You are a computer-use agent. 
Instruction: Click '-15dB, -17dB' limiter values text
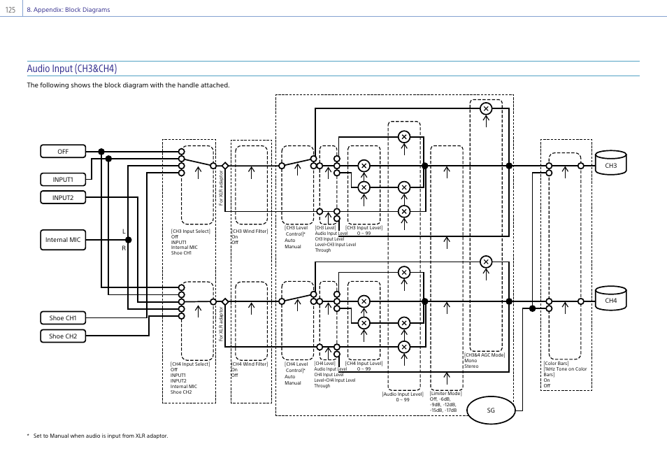tap(443, 410)
